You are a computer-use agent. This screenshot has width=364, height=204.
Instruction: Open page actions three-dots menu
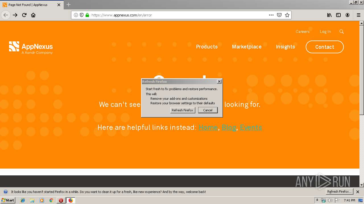[x=271, y=15]
